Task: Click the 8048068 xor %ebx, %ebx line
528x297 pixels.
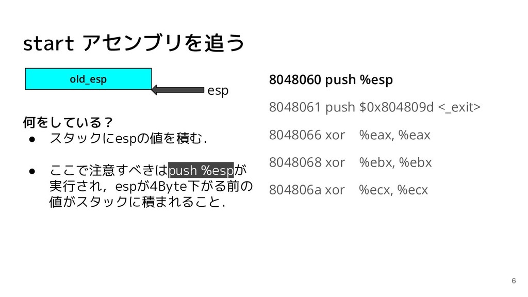Action: pos(350,162)
